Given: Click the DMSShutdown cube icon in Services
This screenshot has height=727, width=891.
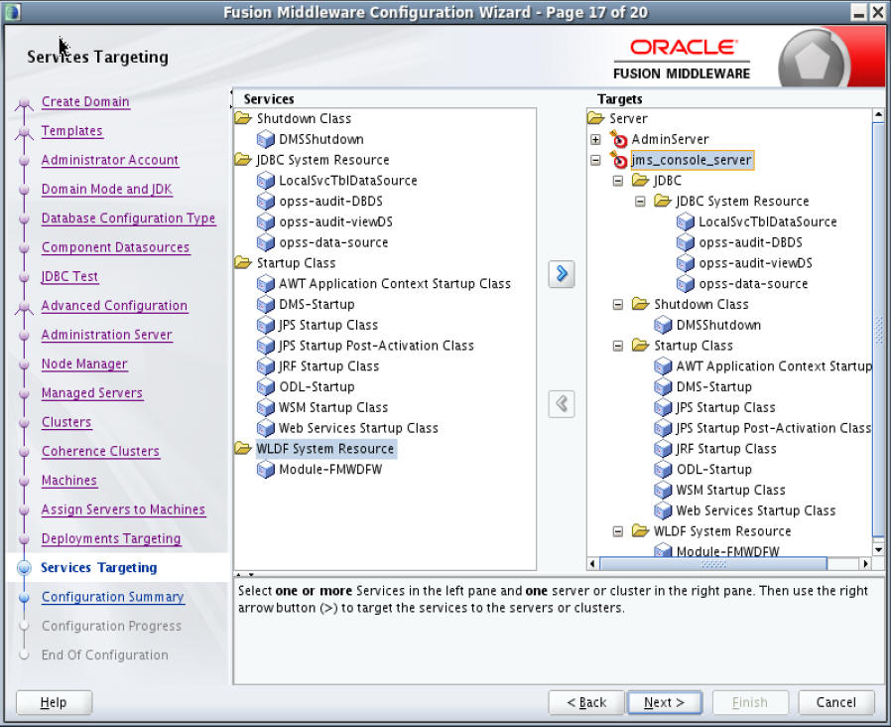Looking at the screenshot, I should click(265, 139).
